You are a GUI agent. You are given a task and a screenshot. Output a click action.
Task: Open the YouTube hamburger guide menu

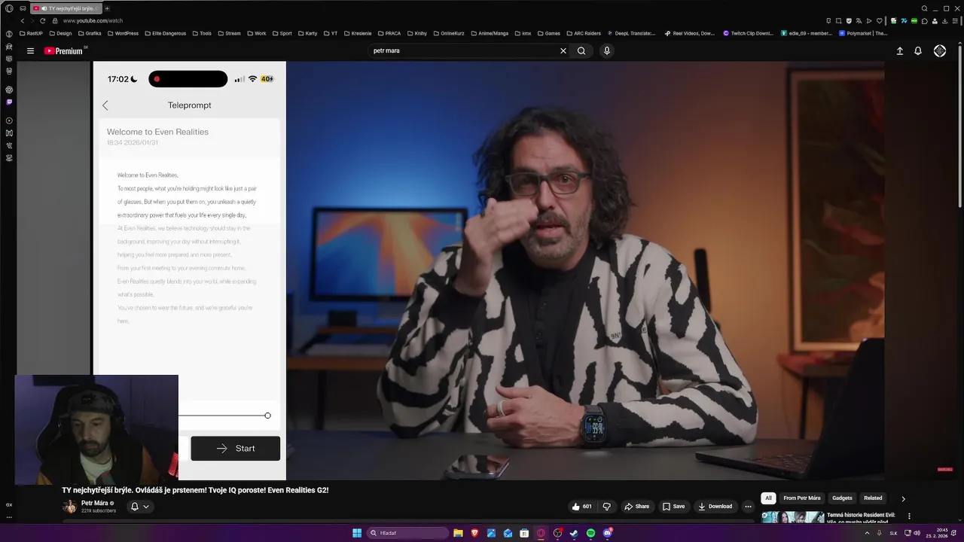[x=30, y=51]
